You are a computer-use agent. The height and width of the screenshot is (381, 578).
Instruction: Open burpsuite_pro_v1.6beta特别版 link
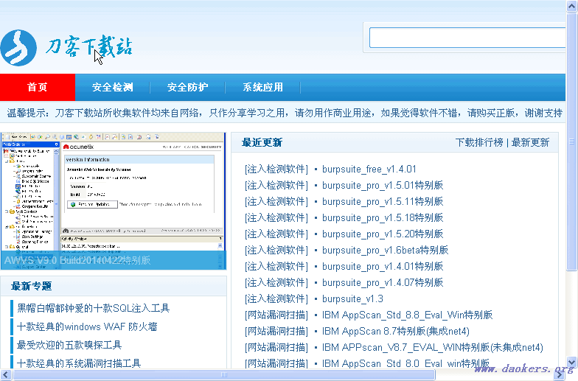(x=385, y=251)
